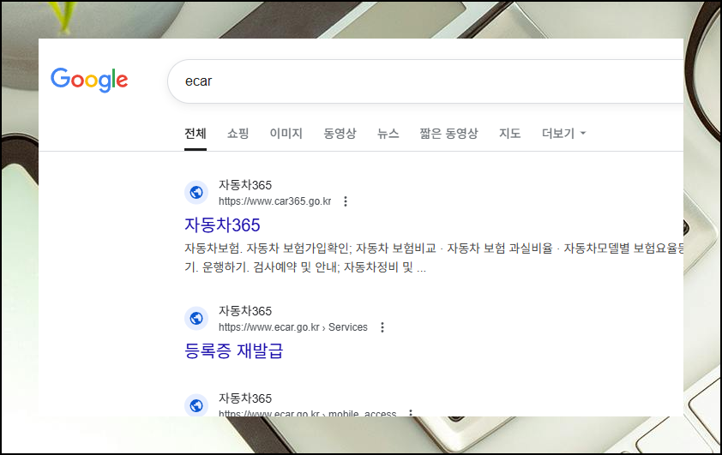The height and width of the screenshot is (455, 722).
Task: Switch to the 짧은 동영상 tab
Action: click(449, 134)
